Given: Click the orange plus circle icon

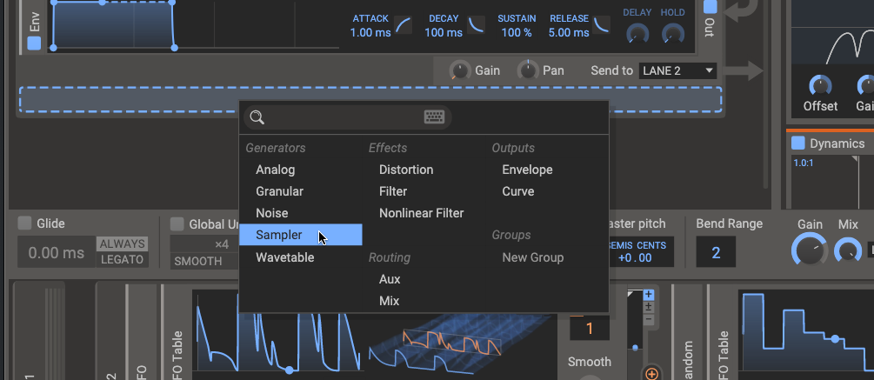Looking at the screenshot, I should click(x=651, y=374).
